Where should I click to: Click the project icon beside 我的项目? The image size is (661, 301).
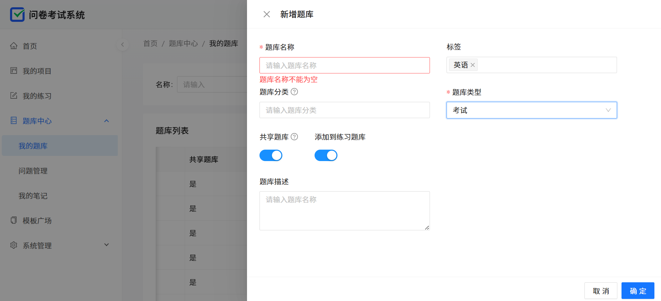[14, 71]
